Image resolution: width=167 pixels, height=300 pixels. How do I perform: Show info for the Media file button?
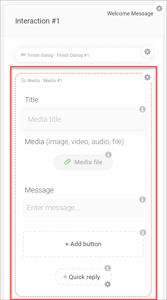(108, 154)
